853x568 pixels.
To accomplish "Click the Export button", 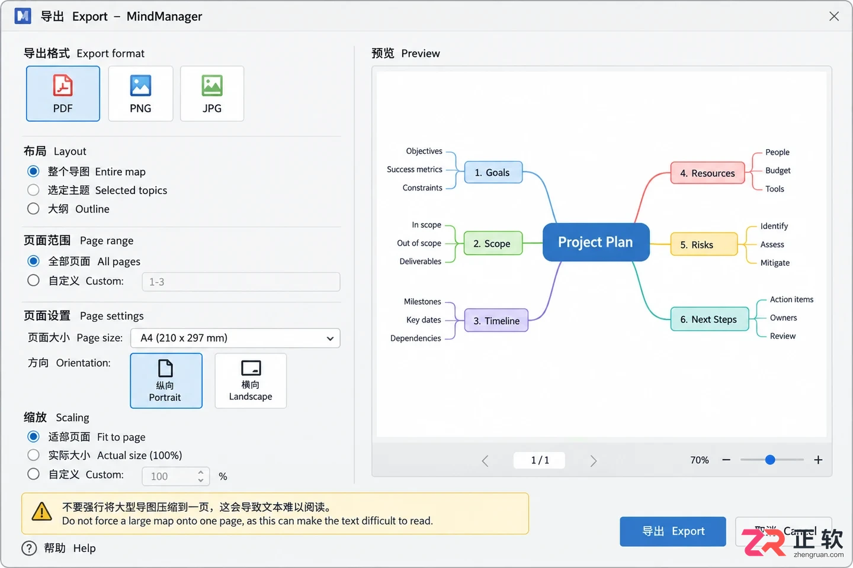I will click(673, 531).
